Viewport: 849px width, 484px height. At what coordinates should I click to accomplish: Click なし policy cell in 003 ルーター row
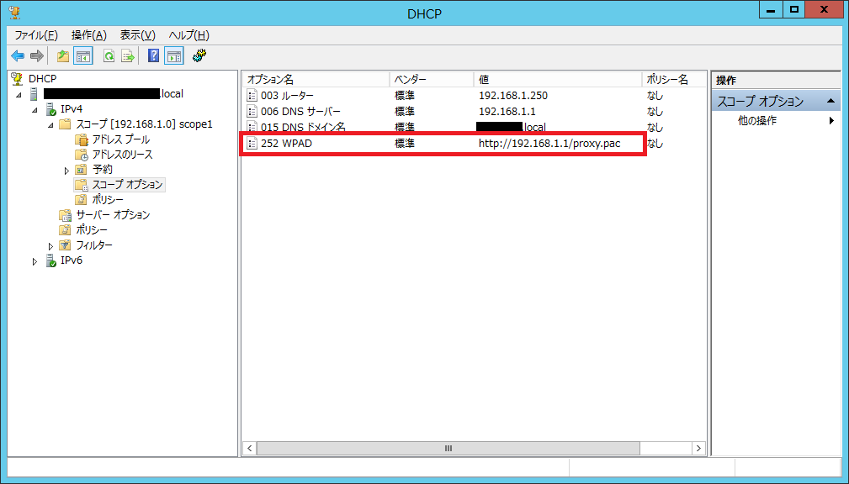[x=655, y=96]
